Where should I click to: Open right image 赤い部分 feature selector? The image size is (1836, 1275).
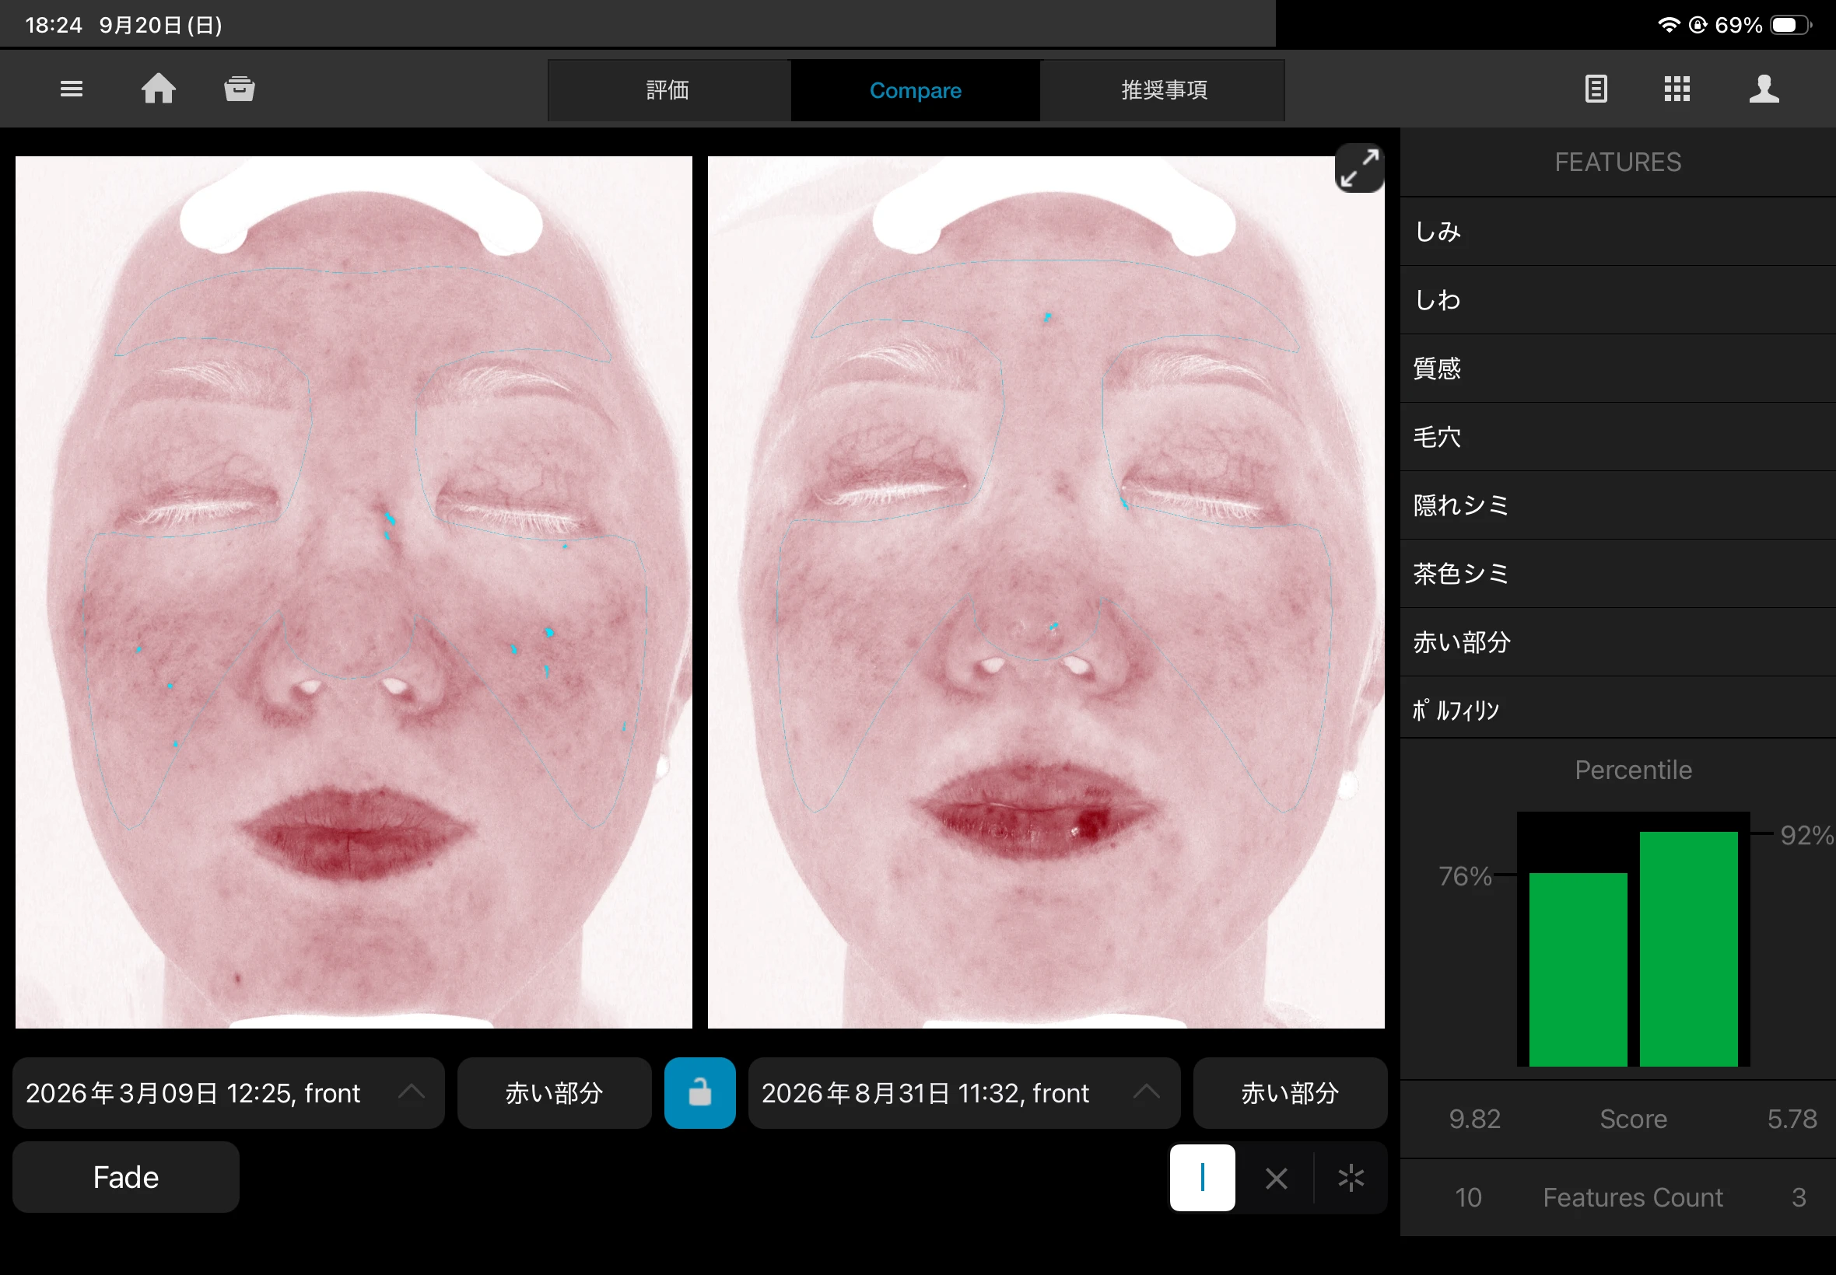click(x=1290, y=1093)
